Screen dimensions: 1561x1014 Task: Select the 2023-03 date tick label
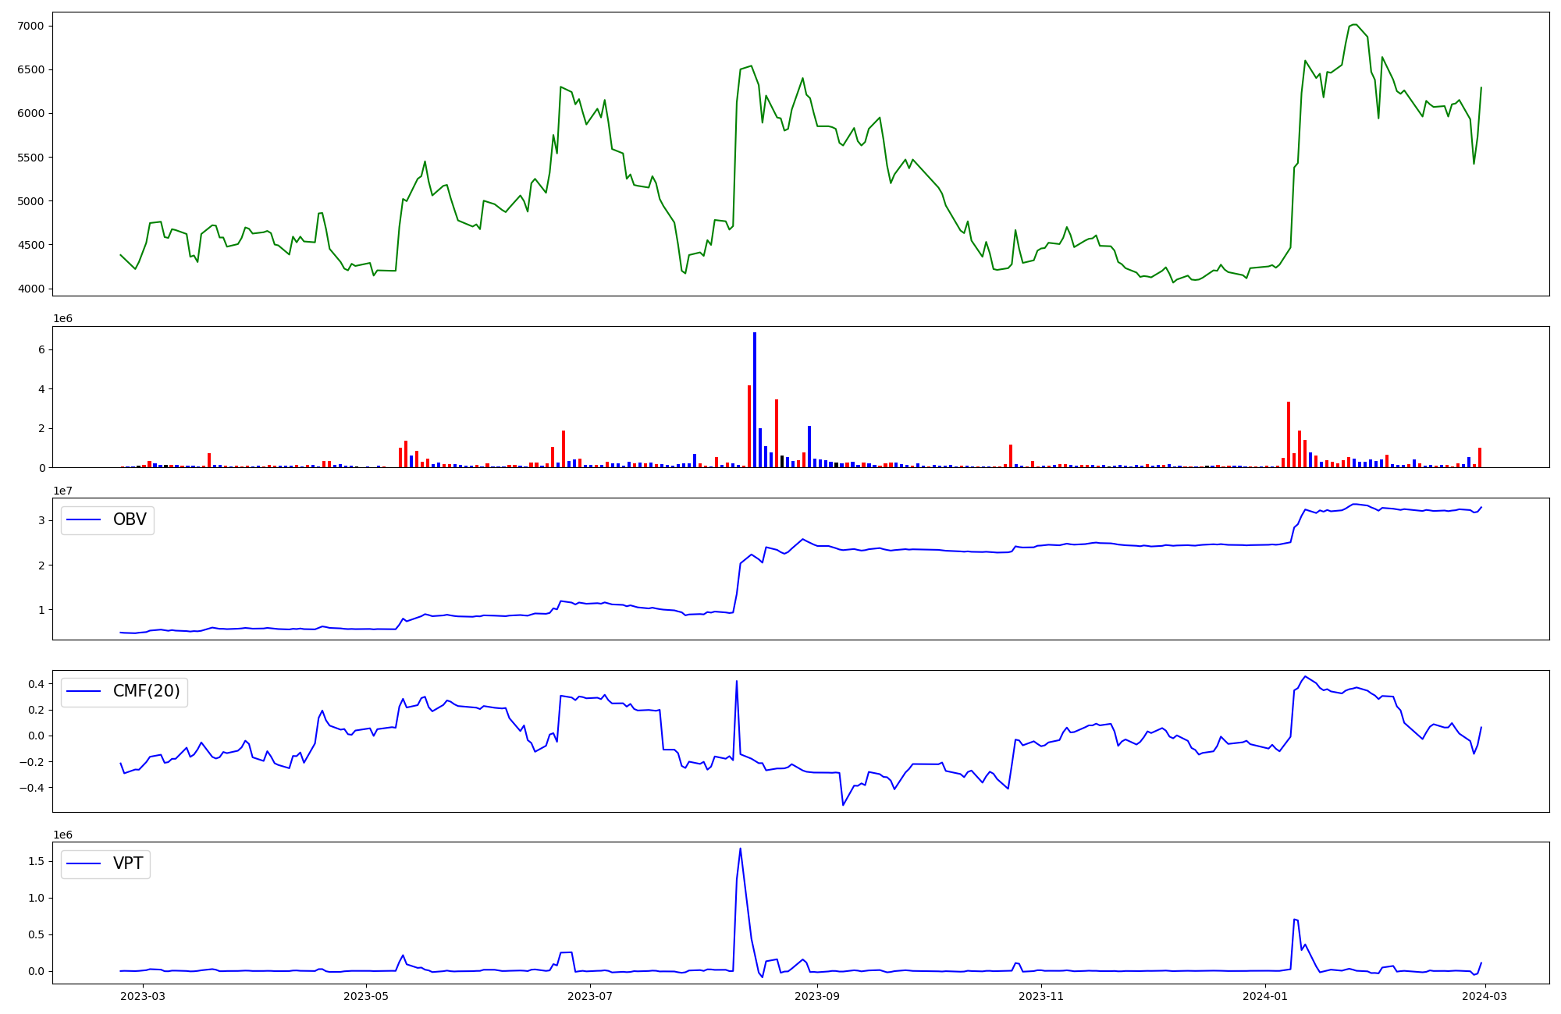click(144, 996)
